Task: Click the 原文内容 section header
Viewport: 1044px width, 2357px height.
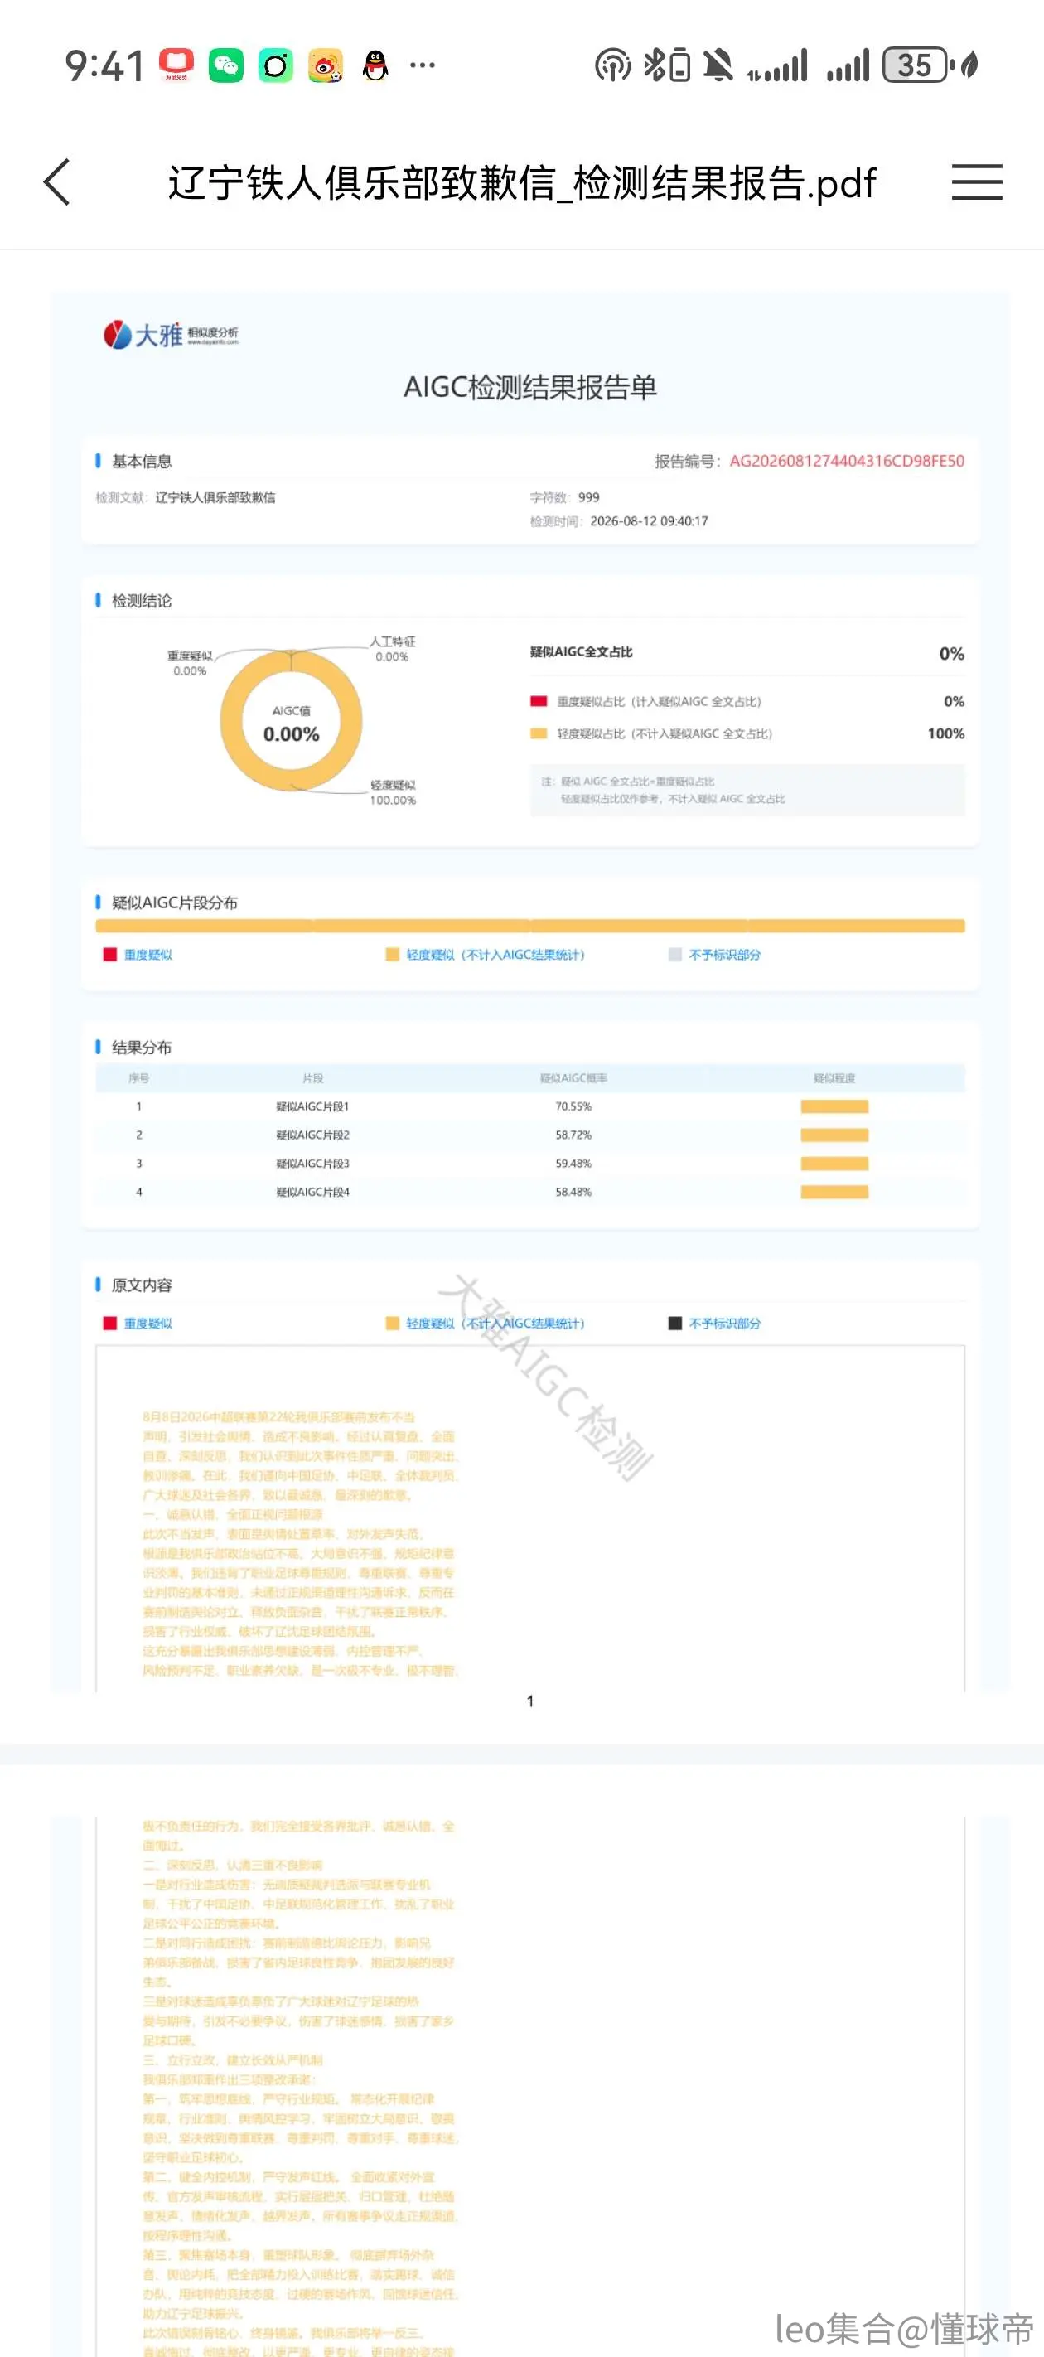Action: pos(141,1285)
